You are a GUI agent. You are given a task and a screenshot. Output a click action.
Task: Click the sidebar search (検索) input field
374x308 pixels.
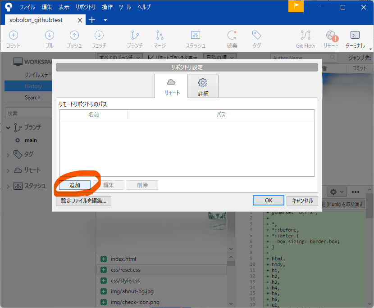pos(29,113)
